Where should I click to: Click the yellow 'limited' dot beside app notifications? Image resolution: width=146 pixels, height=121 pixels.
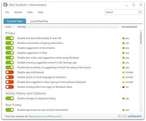[123, 72]
